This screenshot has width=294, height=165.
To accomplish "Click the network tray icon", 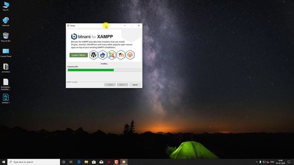I will 264,162.
